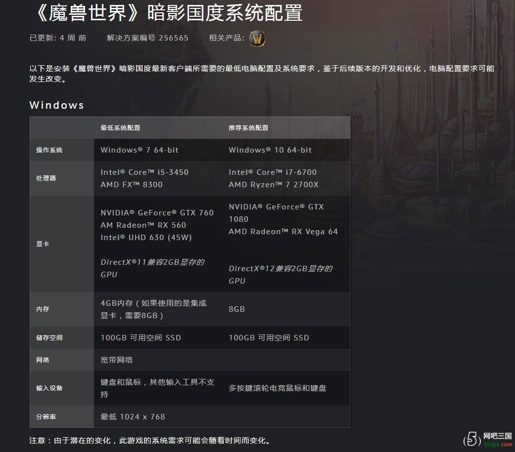Click the intro paragraph starting 以下是安装
515x452 pixels.
(262, 74)
